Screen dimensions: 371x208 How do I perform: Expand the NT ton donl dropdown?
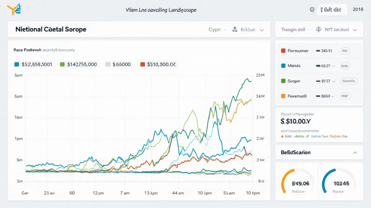click(x=355, y=30)
